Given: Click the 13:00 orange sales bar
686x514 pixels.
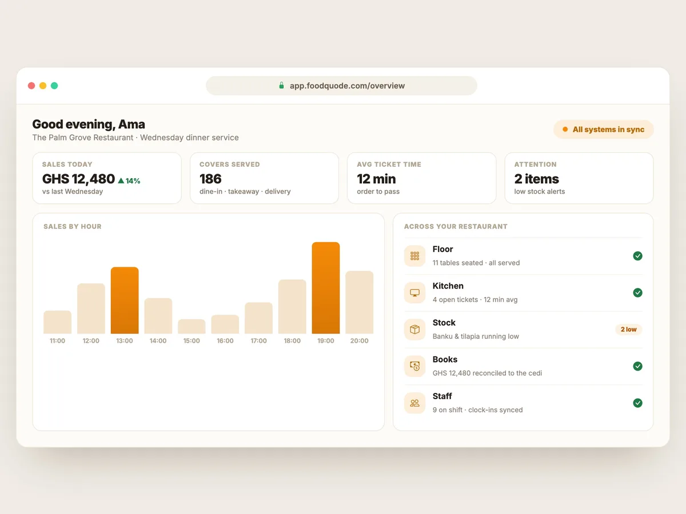Looking at the screenshot, I should (125, 300).
